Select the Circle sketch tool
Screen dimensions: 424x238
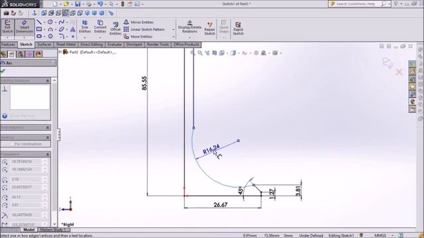coord(50,22)
